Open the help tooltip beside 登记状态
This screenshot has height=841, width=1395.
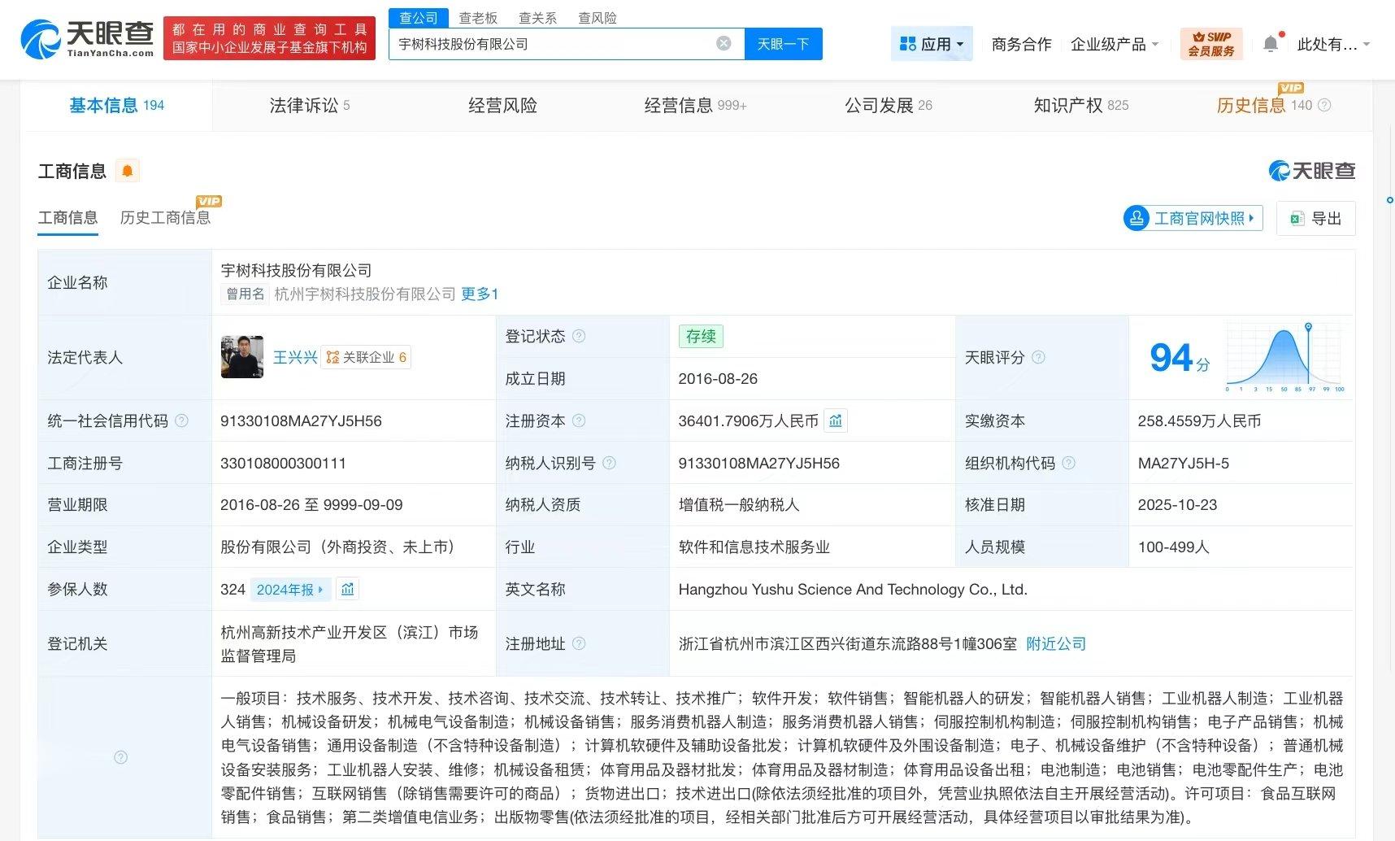[579, 336]
